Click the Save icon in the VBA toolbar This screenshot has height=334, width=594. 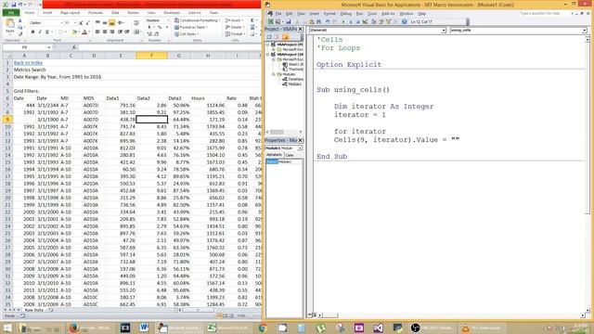(289, 21)
